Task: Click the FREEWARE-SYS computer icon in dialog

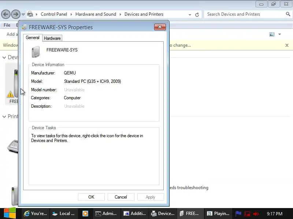Action: (36, 52)
